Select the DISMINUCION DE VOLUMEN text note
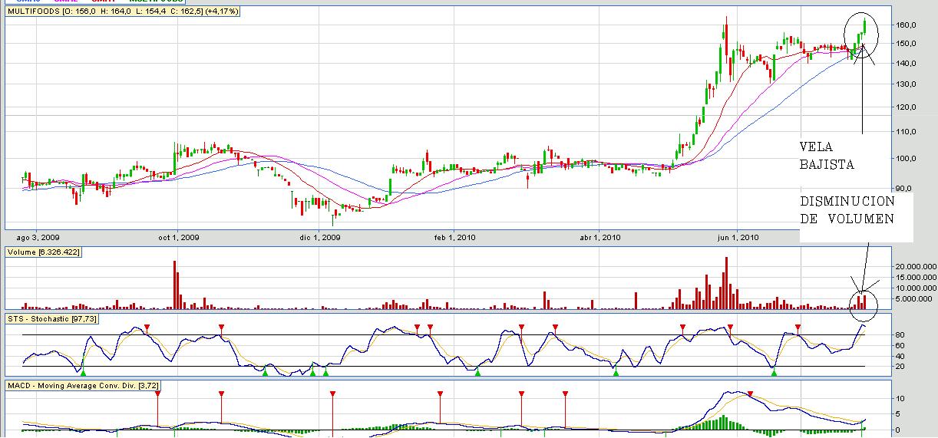The image size is (938, 438). tap(847, 209)
